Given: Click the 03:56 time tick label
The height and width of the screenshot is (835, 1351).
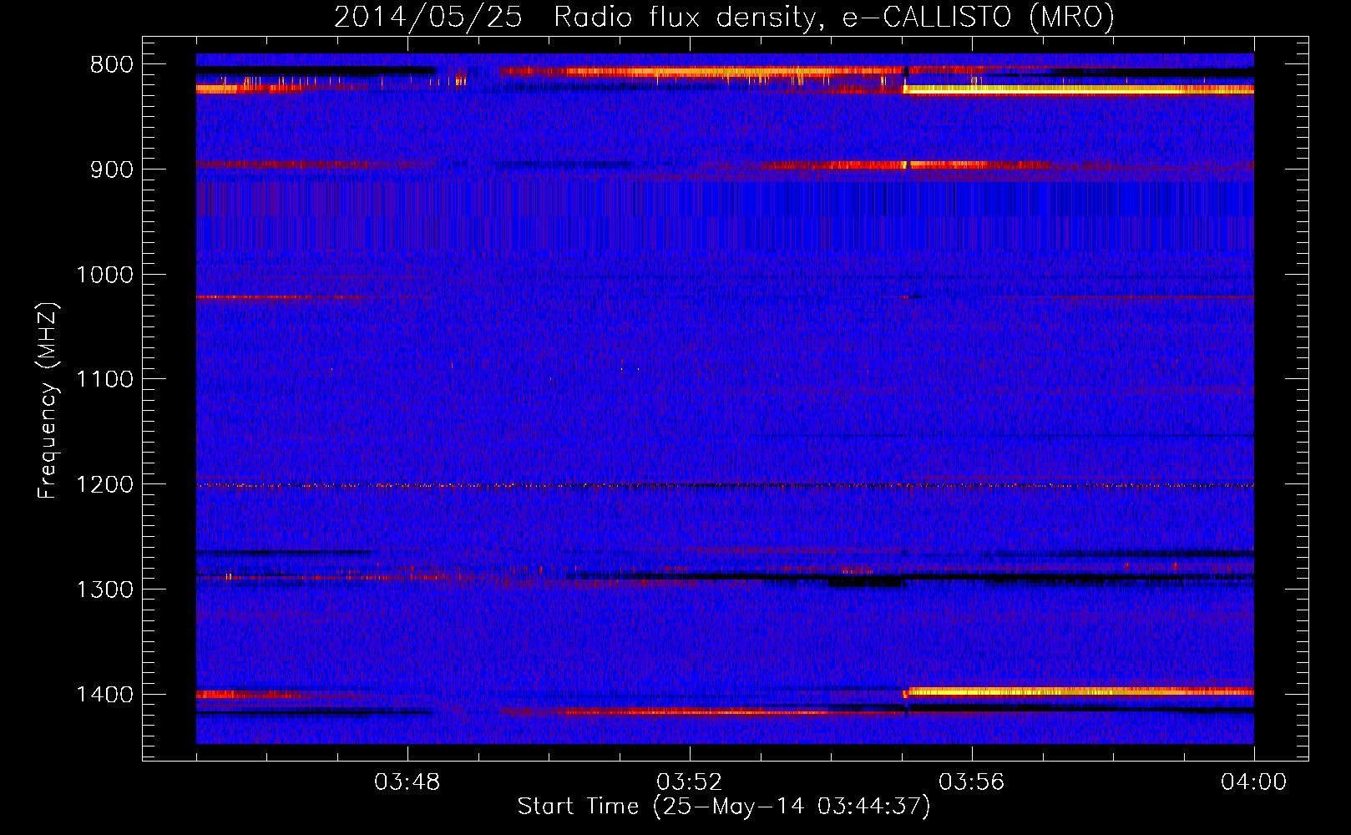Looking at the screenshot, I should point(971,782).
